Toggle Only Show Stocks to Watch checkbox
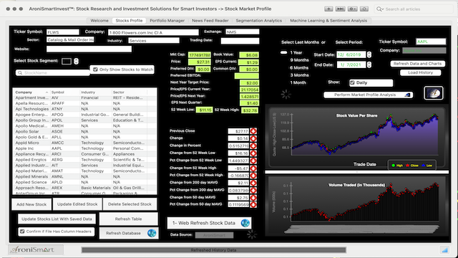The image size is (458, 258). (x=95, y=70)
